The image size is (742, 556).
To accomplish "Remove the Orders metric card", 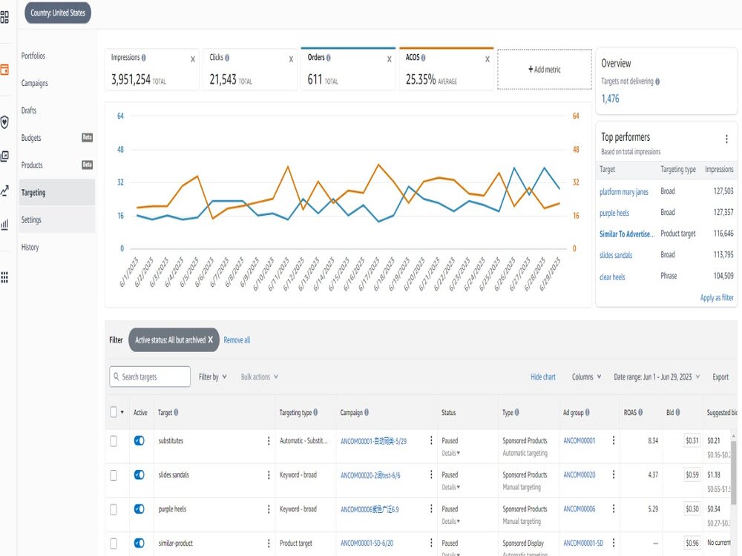I will click(x=389, y=59).
